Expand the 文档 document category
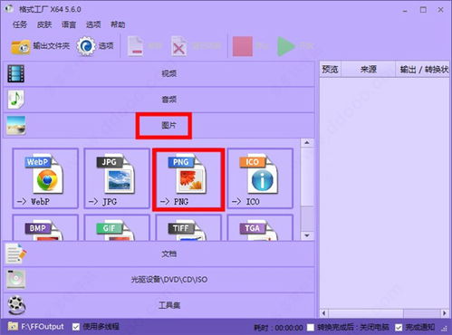The width and height of the screenshot is (452, 335). [x=159, y=254]
